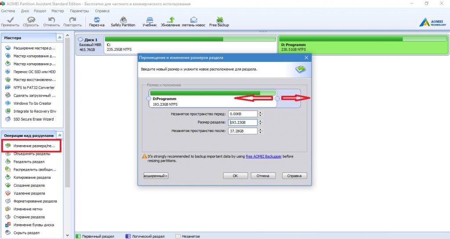Choose Стирание раздела operation

click(25, 217)
